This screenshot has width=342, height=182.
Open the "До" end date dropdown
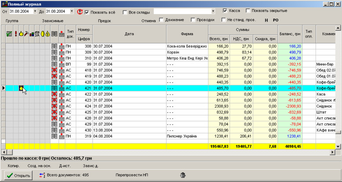pos(71,11)
